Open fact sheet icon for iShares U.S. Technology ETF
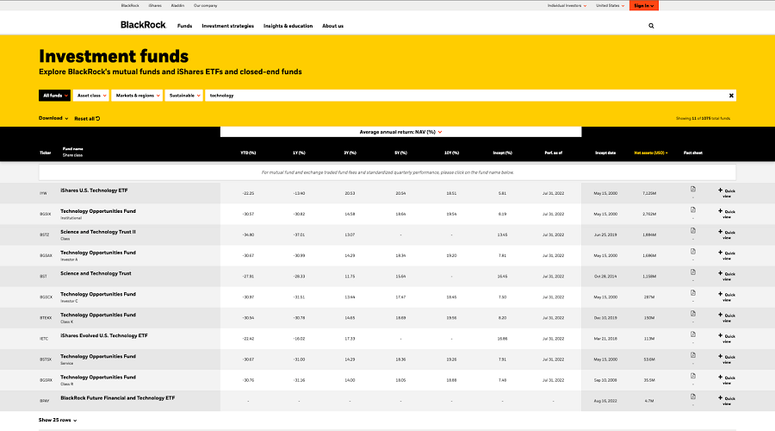Screen dimensions: 775x431 click(x=693, y=189)
